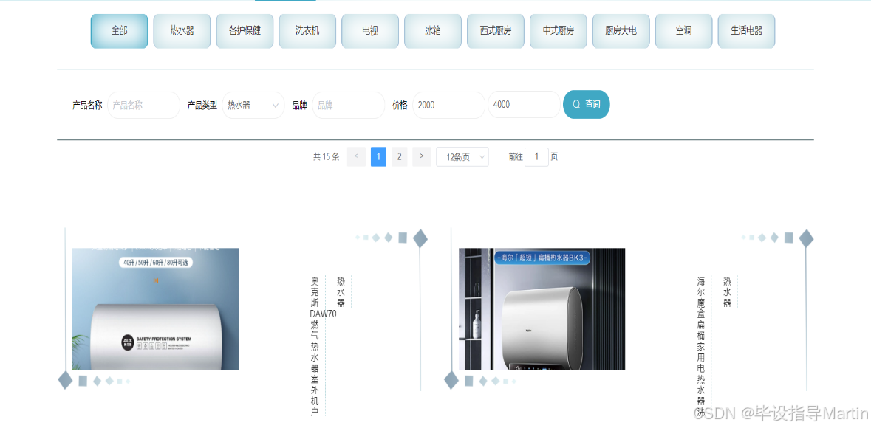Open the 中式厨房 category tab
Viewport: 871px width, 428px height.
click(x=559, y=31)
